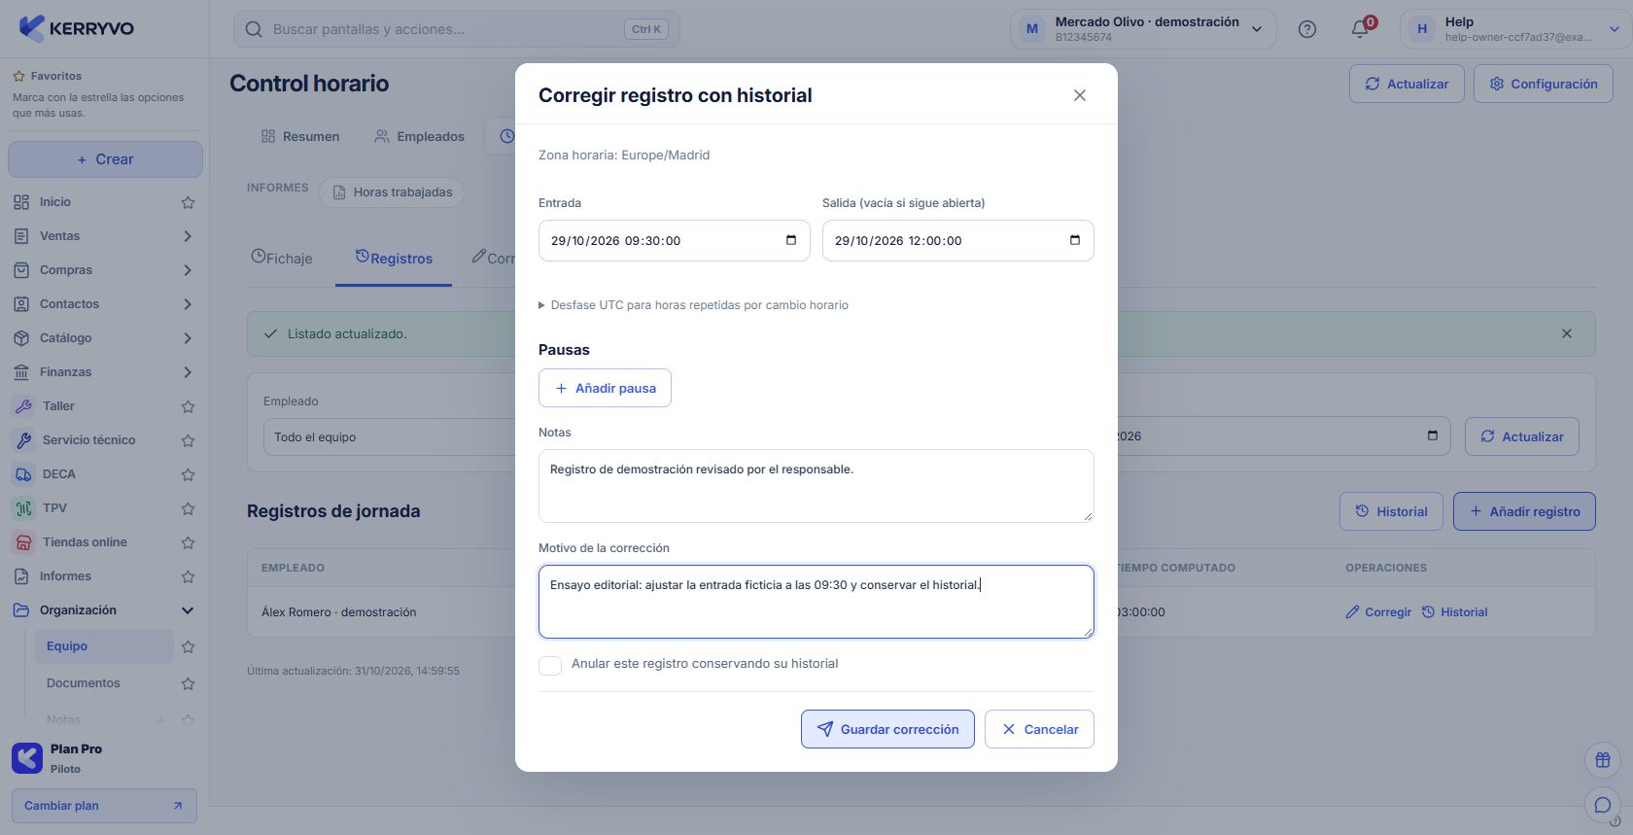Favorite Taller with its star
Viewport: 1633px width, 835px height.
tap(188, 406)
